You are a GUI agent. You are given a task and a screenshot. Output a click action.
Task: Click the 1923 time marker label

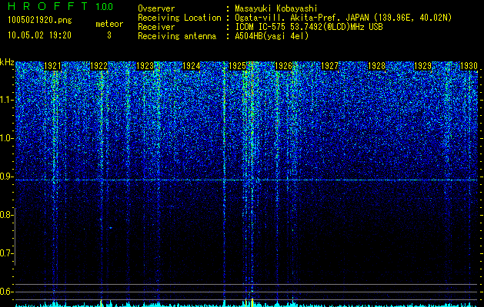pos(145,66)
